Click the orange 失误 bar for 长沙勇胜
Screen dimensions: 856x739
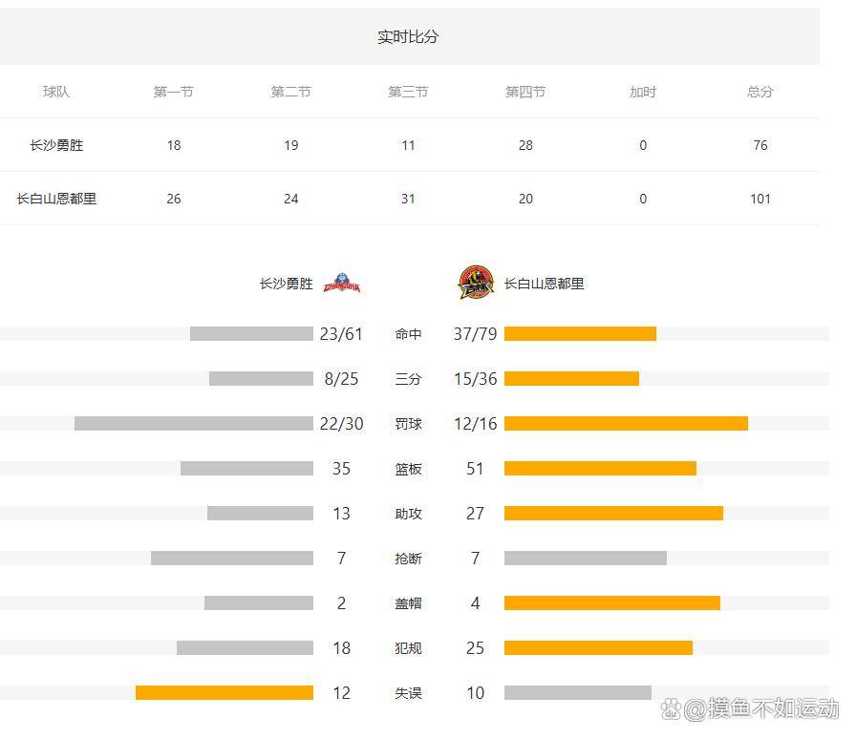[225, 693]
